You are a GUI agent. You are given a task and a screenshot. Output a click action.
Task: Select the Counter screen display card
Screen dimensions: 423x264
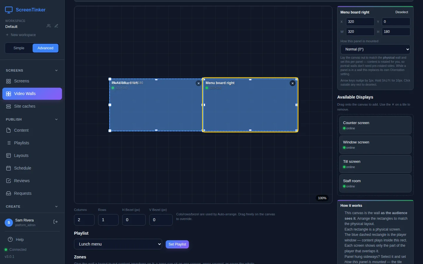(375, 125)
